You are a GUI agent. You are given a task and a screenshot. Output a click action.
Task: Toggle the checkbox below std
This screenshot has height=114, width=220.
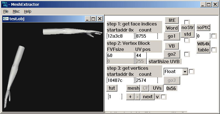coord(187,40)
